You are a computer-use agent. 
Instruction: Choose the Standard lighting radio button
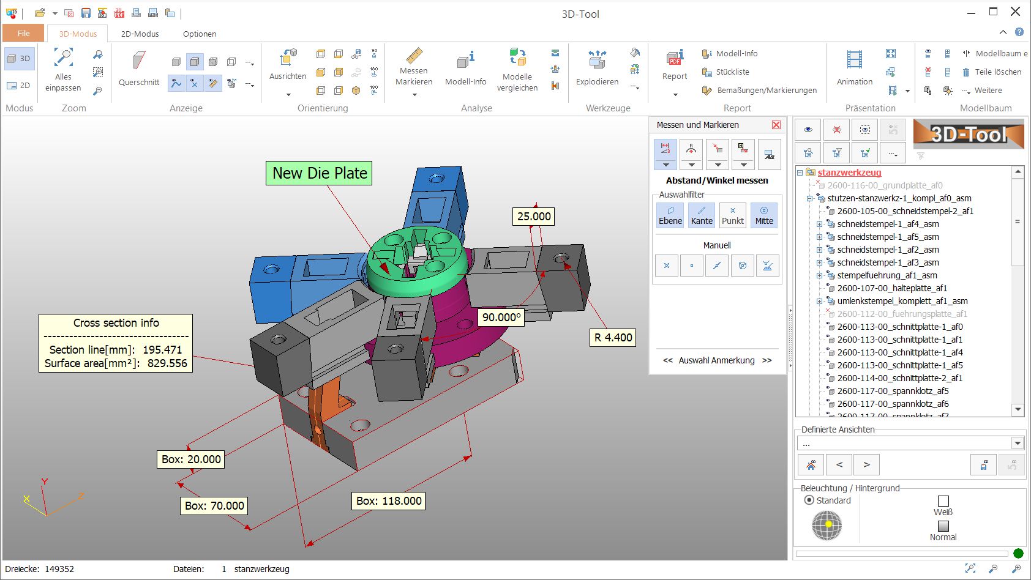click(810, 500)
